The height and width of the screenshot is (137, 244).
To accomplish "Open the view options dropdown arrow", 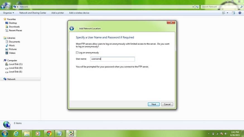I will coord(227,13).
